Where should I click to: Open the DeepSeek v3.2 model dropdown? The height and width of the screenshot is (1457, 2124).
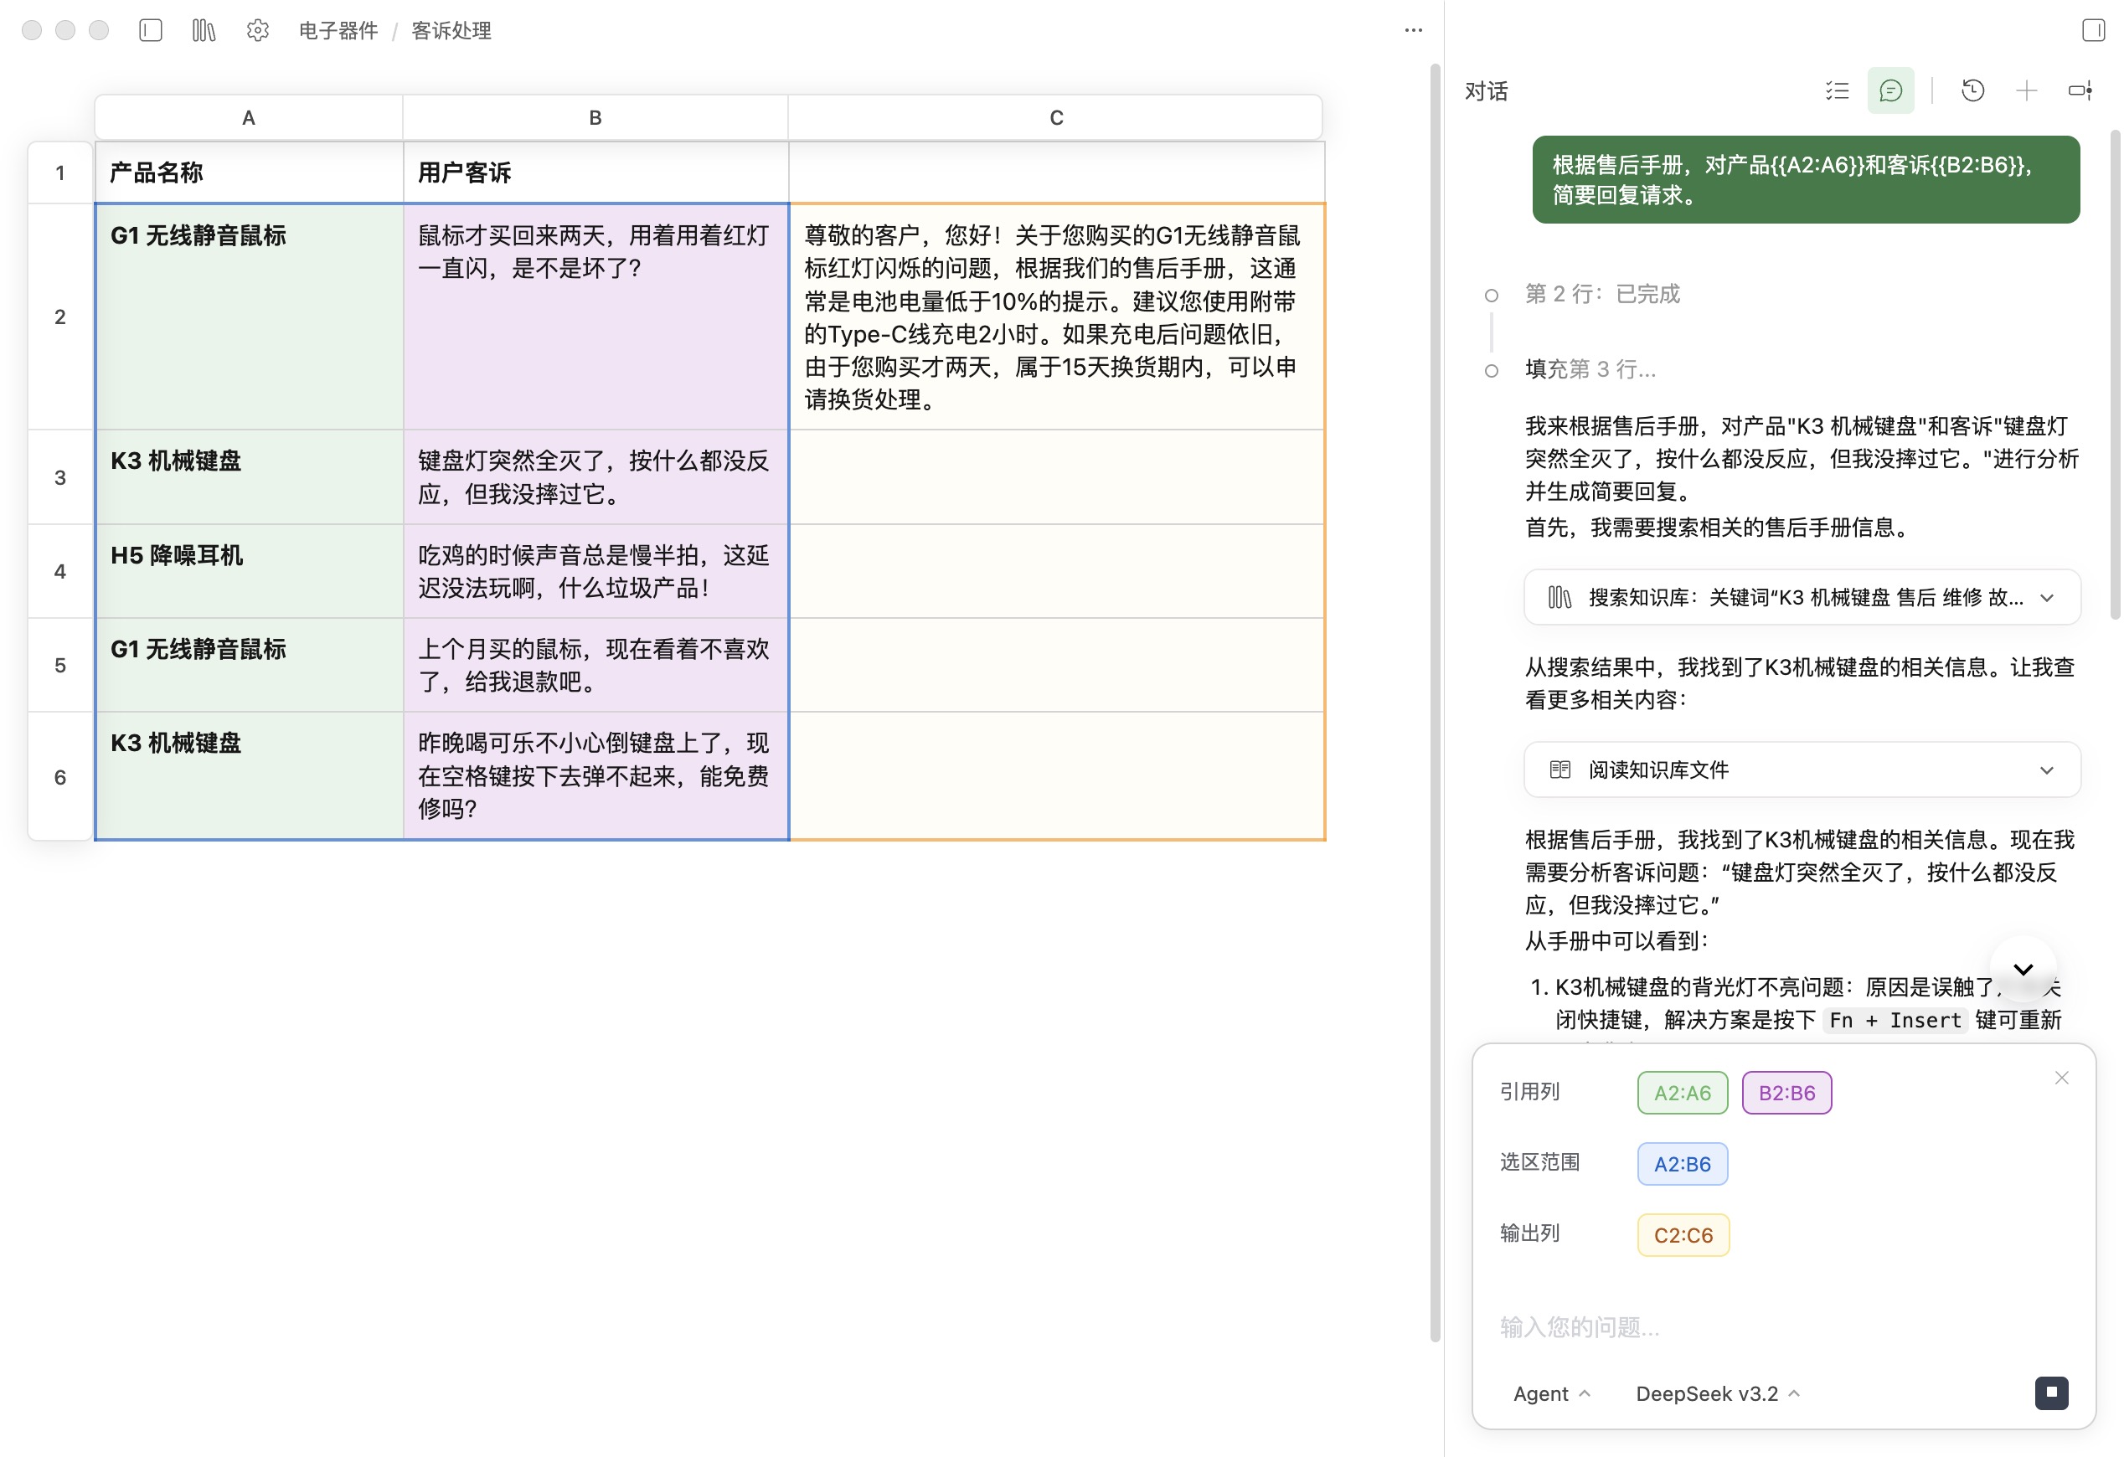1716,1393
